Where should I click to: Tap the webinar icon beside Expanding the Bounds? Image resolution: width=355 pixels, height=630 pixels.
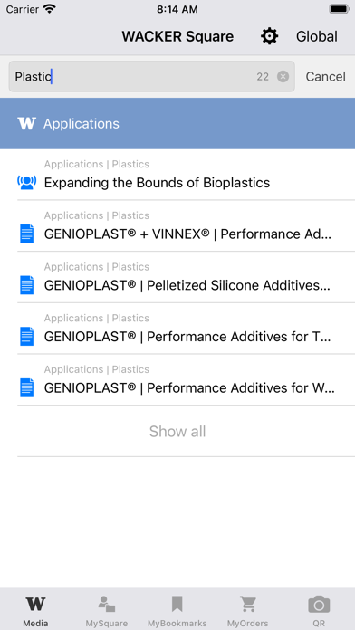27,183
